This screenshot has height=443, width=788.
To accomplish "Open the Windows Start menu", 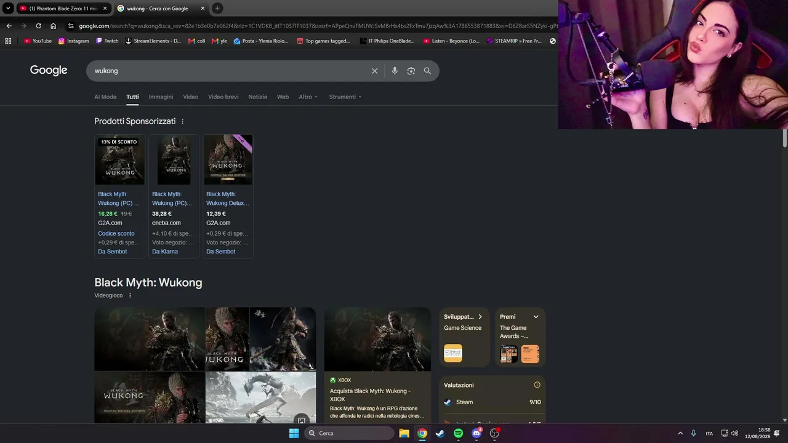I will pyautogui.click(x=294, y=433).
